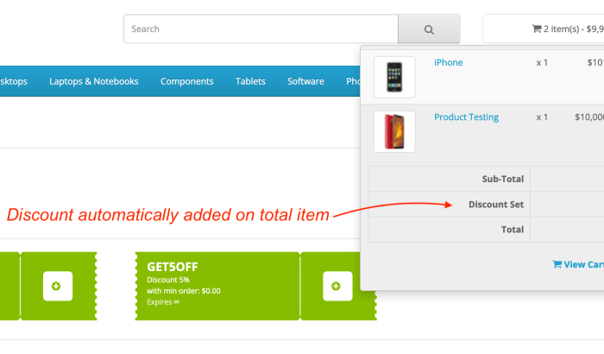This screenshot has width=604, height=354.
Task: Open the Phones menu item
Action: pos(353,81)
